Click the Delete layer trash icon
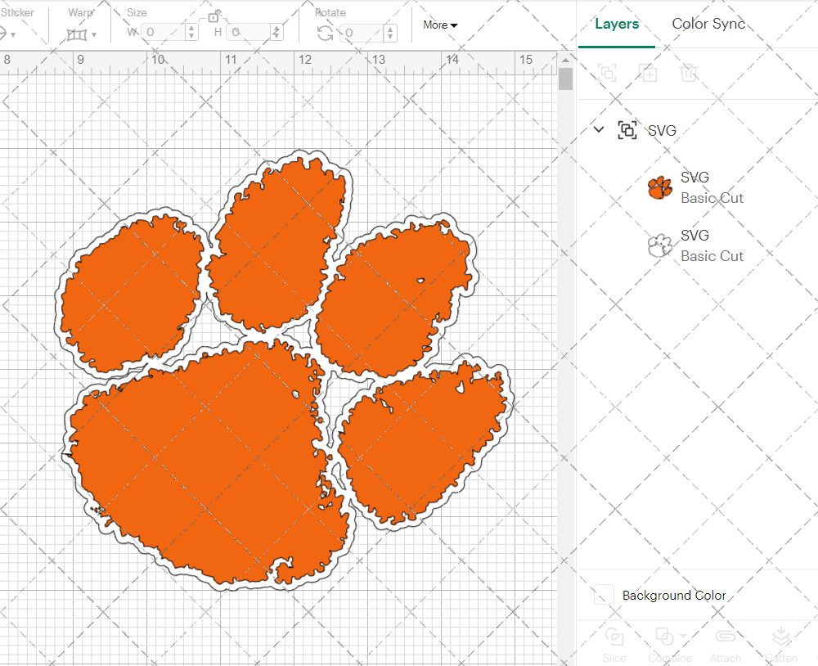Image resolution: width=818 pixels, height=666 pixels. click(x=689, y=73)
